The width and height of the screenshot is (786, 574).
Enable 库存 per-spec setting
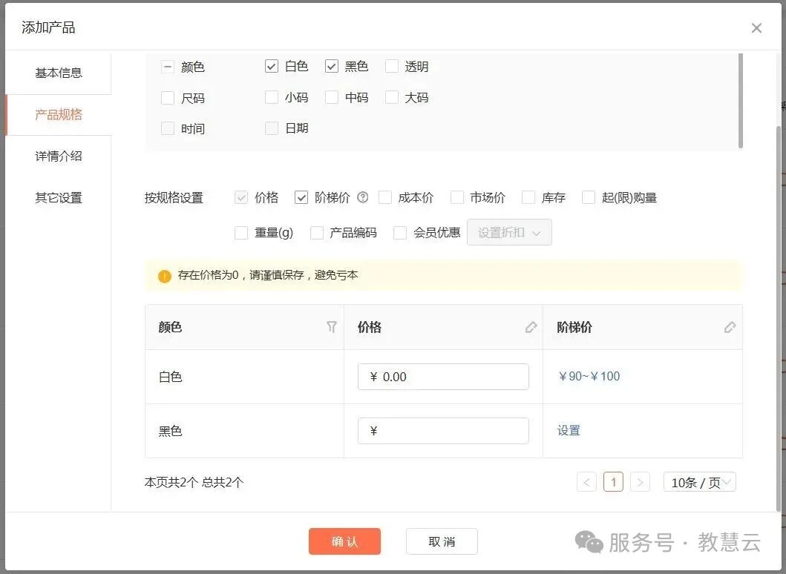click(528, 197)
